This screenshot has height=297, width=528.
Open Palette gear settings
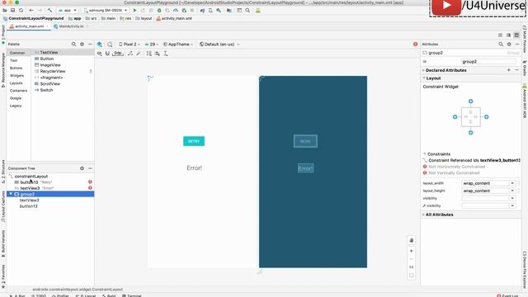pyautogui.click(x=82, y=44)
